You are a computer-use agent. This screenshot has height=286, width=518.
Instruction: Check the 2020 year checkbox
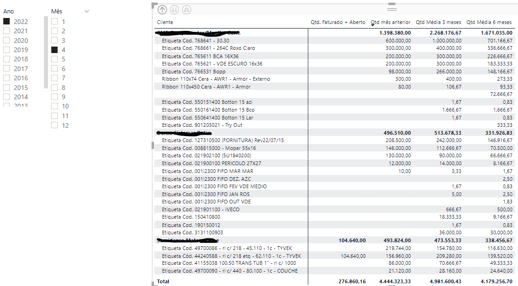(6, 40)
